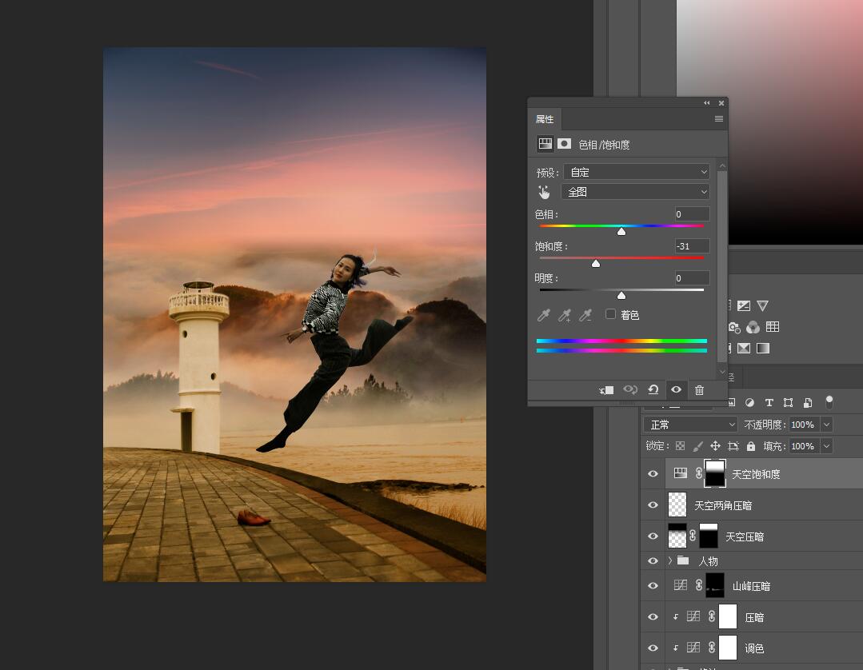The image size is (863, 670).
Task: Open the 不透明度 opacity slider dropdown
Action: pyautogui.click(x=827, y=425)
